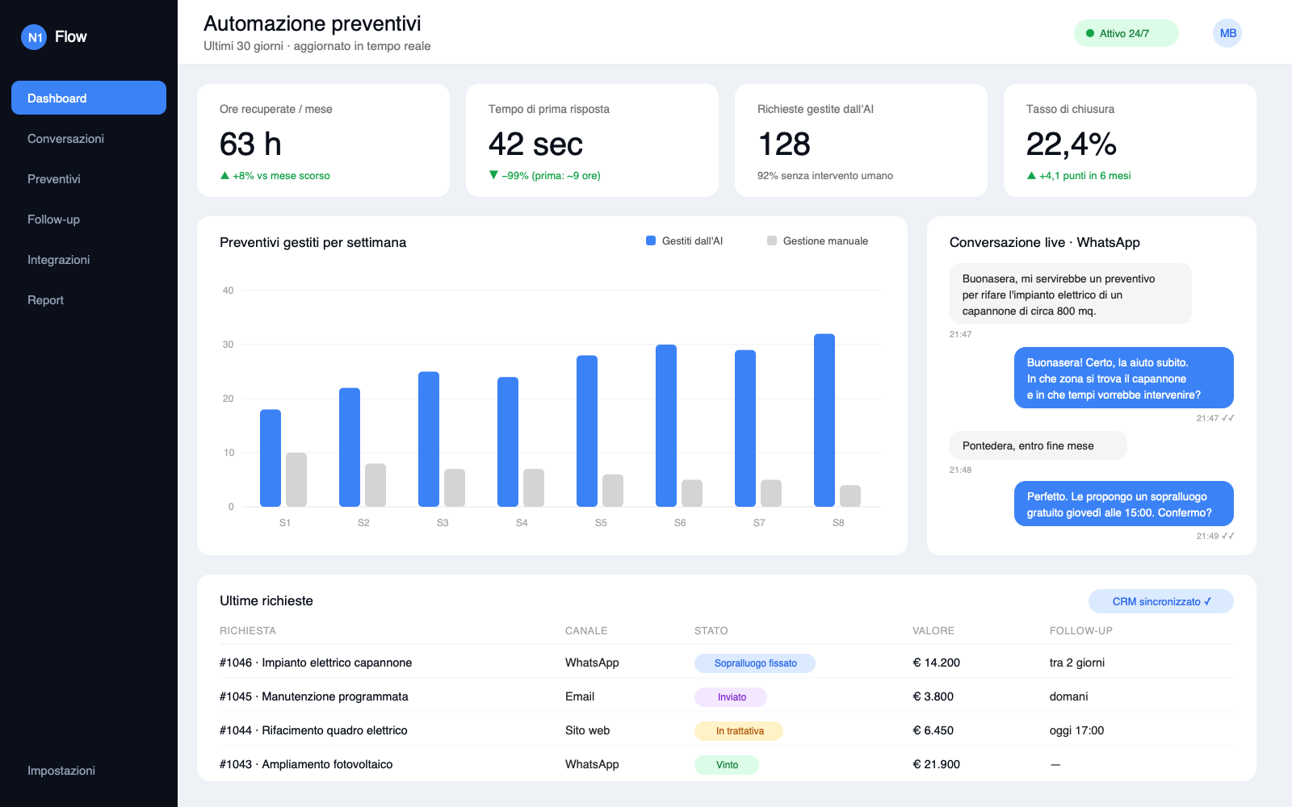Click the '+8% vs mese scorso' trend text
Viewport: 1292px width, 807px height.
click(x=275, y=176)
